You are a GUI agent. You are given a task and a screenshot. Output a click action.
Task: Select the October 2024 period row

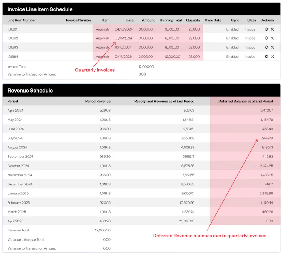141,166
